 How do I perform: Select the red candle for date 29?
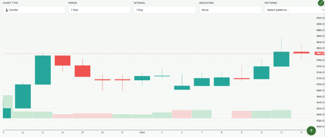(83, 71)
